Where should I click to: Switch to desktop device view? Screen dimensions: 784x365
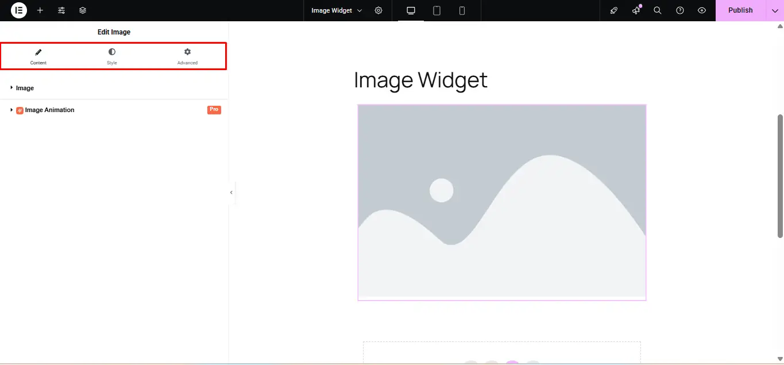point(411,10)
